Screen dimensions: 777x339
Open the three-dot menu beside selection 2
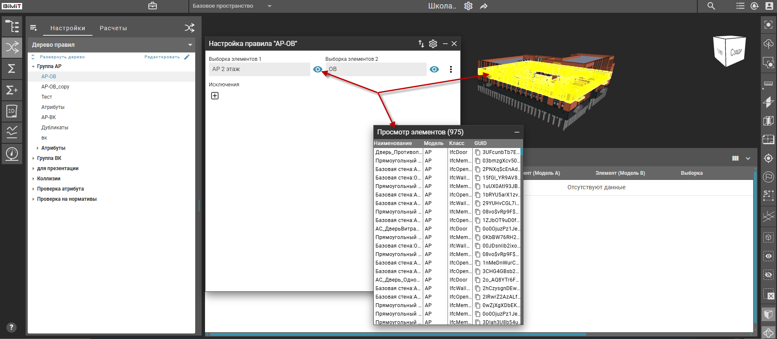pos(451,69)
